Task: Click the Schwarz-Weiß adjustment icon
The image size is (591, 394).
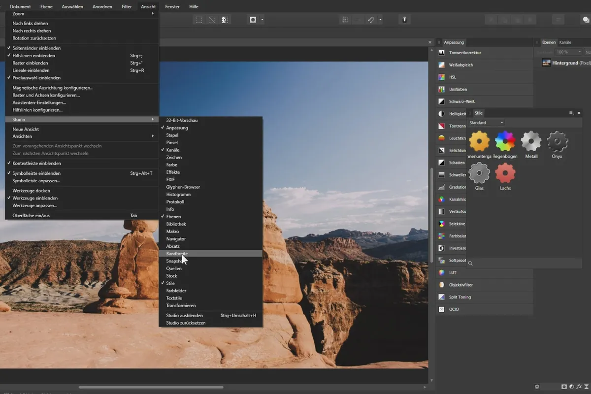Action: (442, 101)
